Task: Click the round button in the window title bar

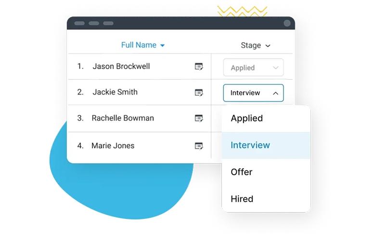Action: (287, 23)
